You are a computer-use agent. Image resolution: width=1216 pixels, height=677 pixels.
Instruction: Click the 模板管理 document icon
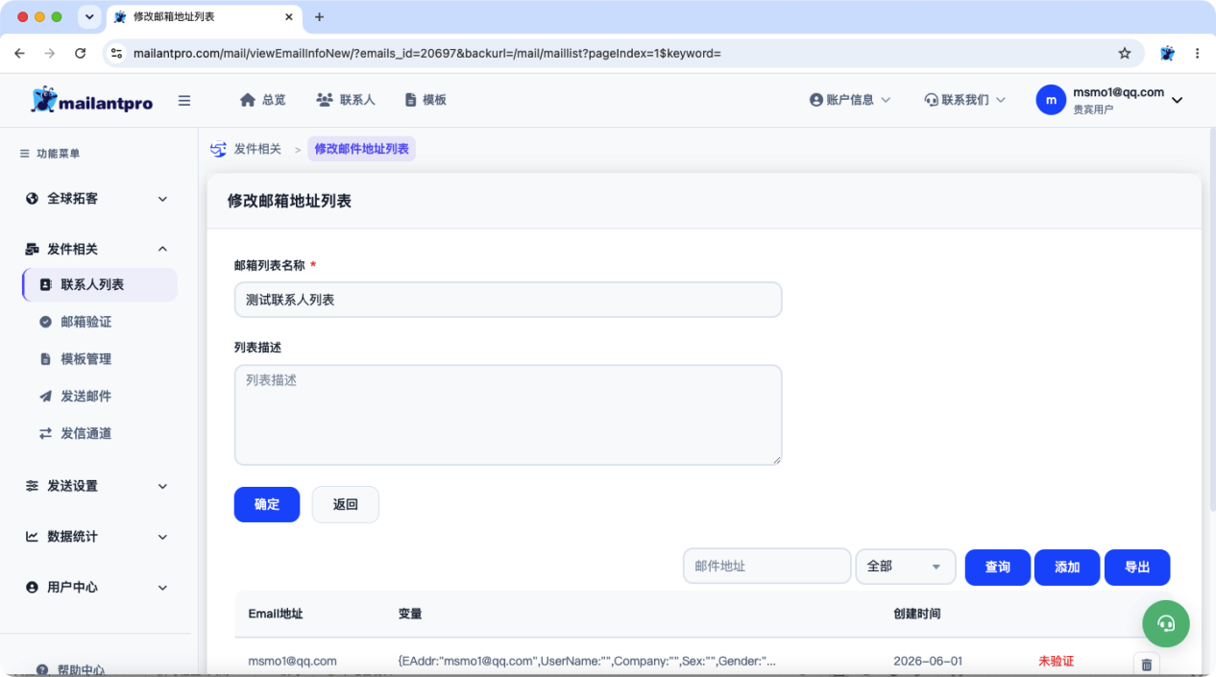(45, 359)
